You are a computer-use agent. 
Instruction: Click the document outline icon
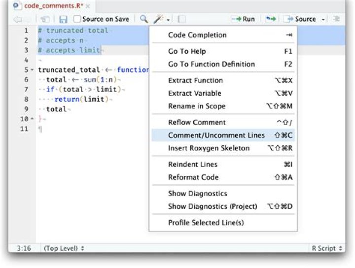tap(336, 19)
